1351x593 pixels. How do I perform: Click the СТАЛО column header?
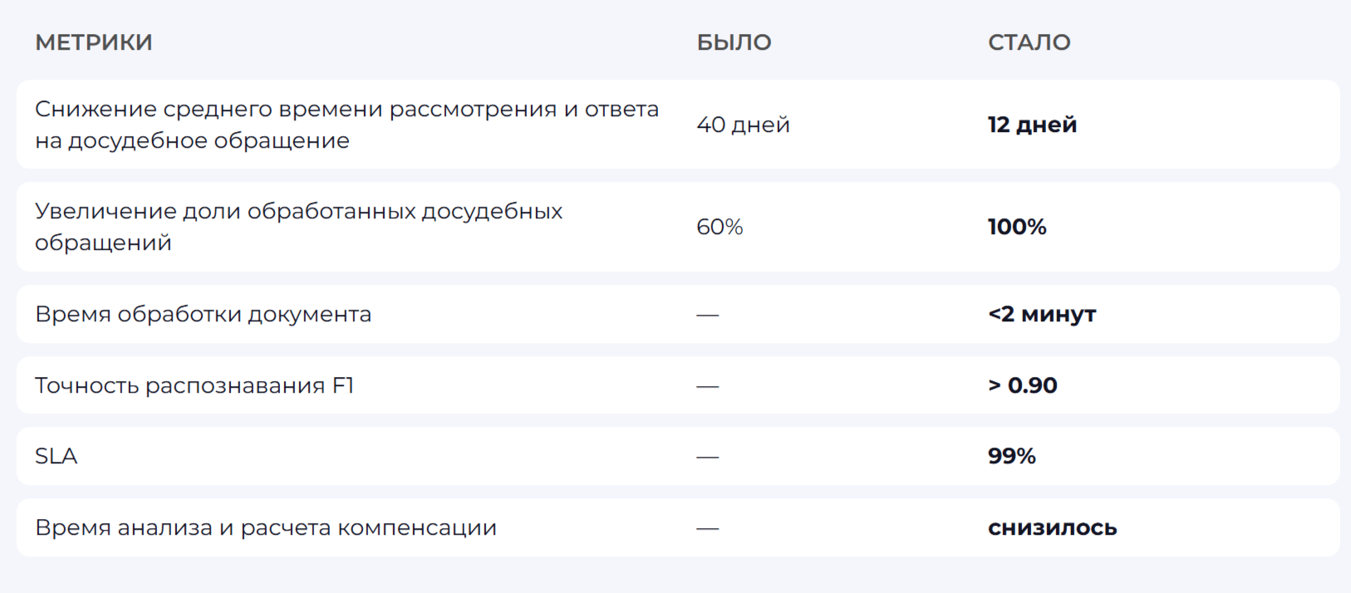[1029, 42]
